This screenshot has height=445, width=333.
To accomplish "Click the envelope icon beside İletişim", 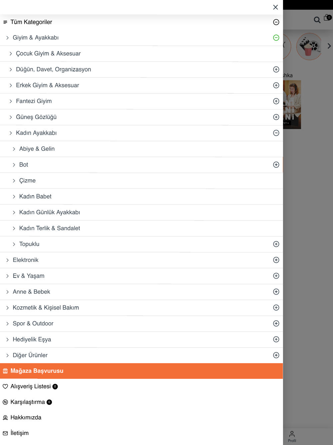I will [5, 433].
